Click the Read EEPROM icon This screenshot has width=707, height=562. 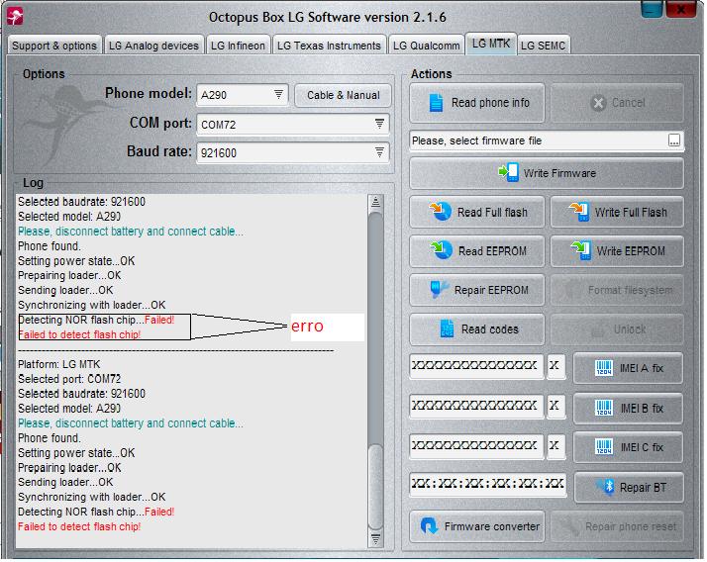[x=441, y=250]
